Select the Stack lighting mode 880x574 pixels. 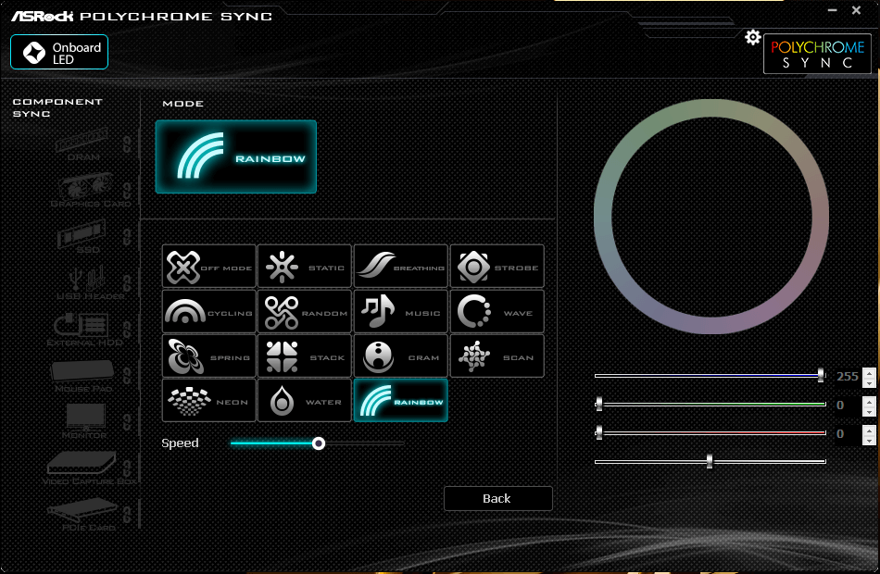(305, 356)
